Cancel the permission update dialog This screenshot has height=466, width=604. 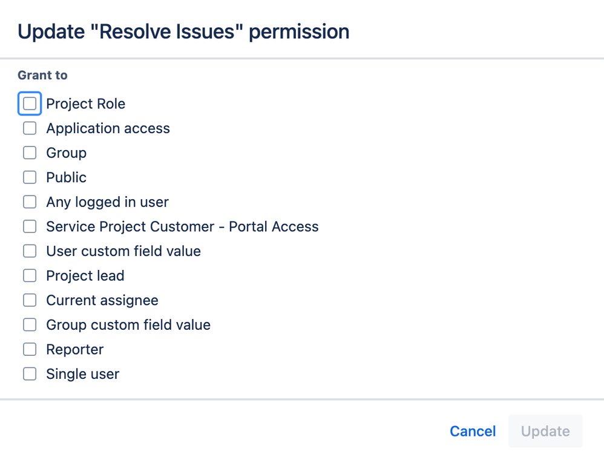(x=473, y=431)
